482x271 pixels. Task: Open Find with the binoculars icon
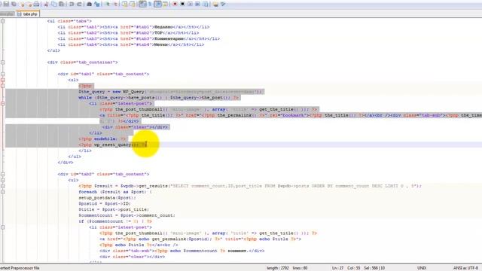coord(89,4)
